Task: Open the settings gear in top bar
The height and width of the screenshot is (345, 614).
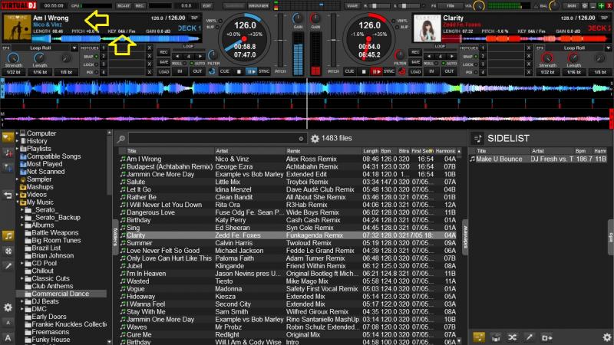Action: click(x=585, y=6)
